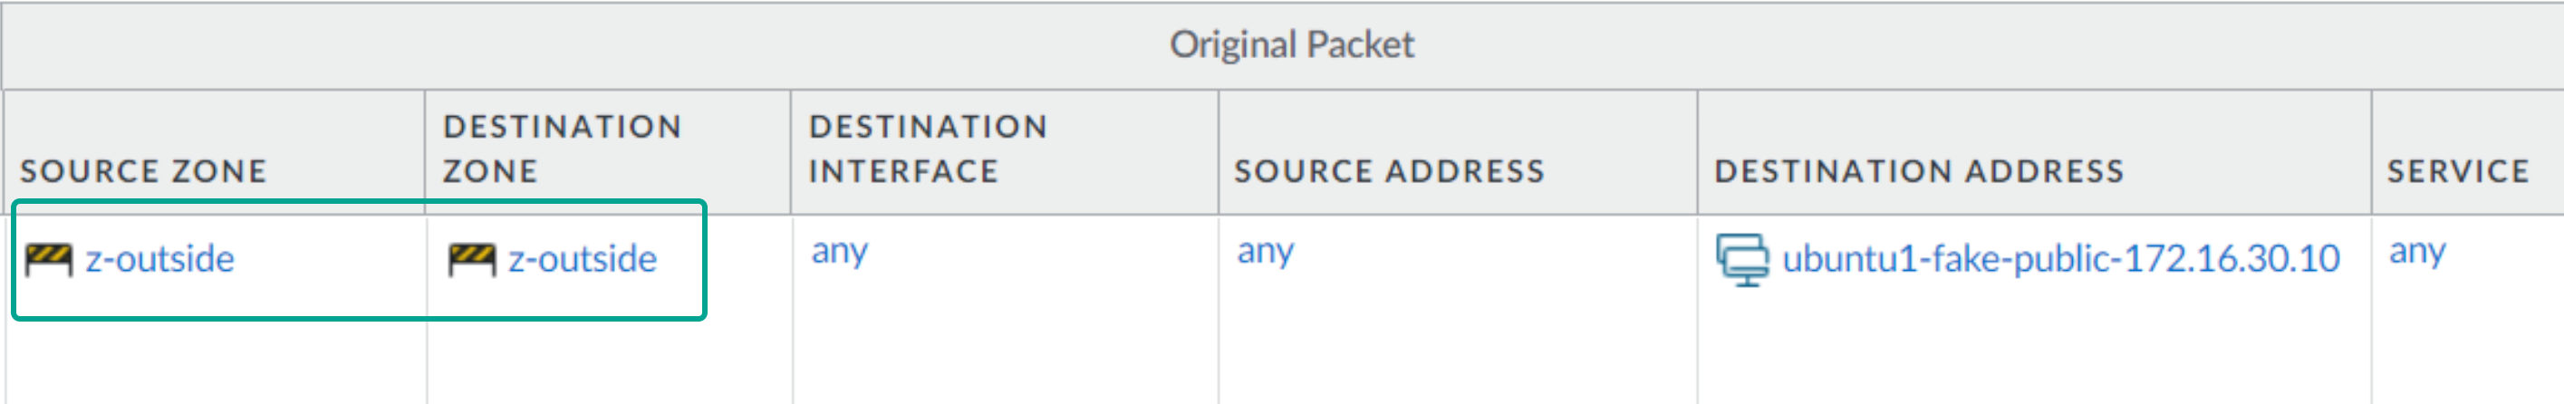The width and height of the screenshot is (2564, 404).
Task: Click the zone icon in Destination Zone cell
Action: pyautogui.click(x=472, y=260)
